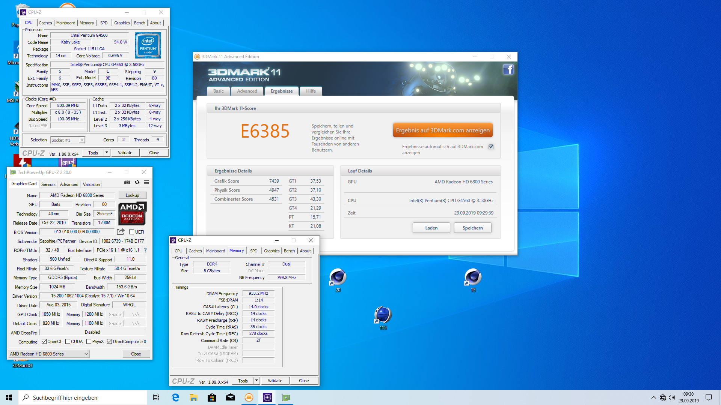Click the Task View taskbar icon

[156, 397]
